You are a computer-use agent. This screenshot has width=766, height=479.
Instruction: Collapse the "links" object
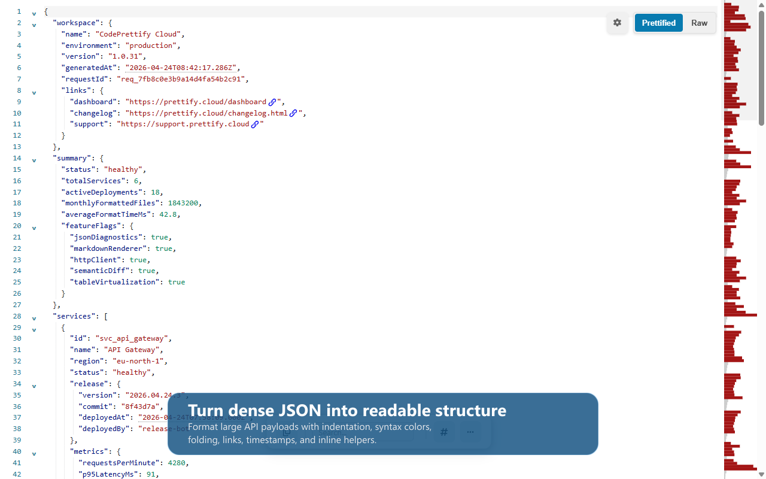(34, 92)
